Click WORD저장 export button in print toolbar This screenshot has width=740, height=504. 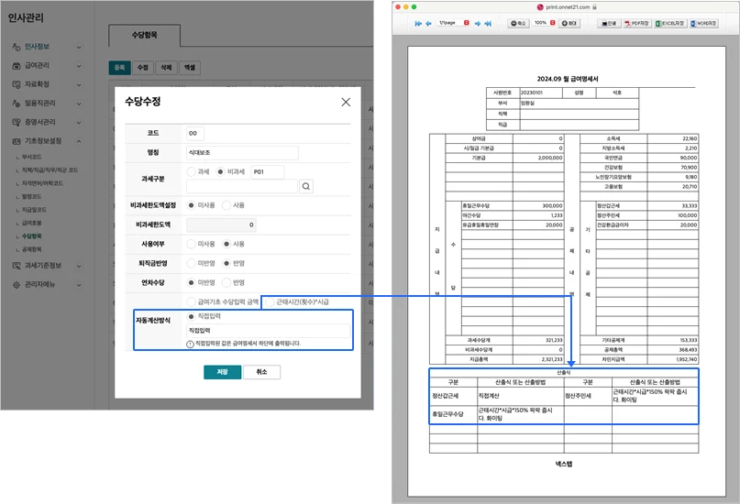click(703, 22)
